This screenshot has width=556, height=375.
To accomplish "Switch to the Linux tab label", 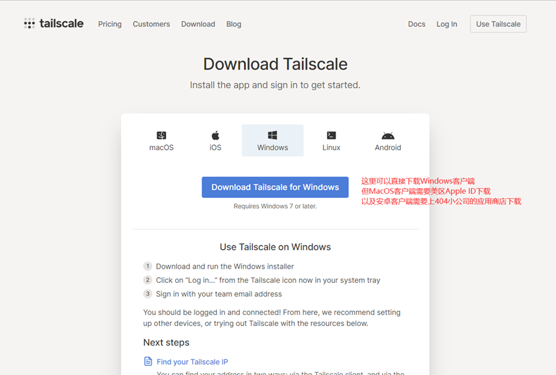I will (x=331, y=148).
